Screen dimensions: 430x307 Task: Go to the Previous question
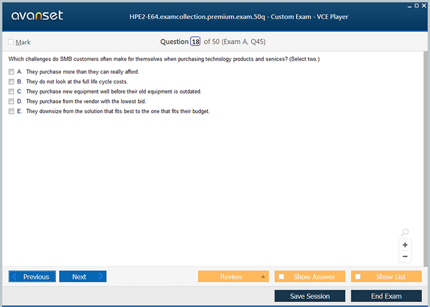33,276
